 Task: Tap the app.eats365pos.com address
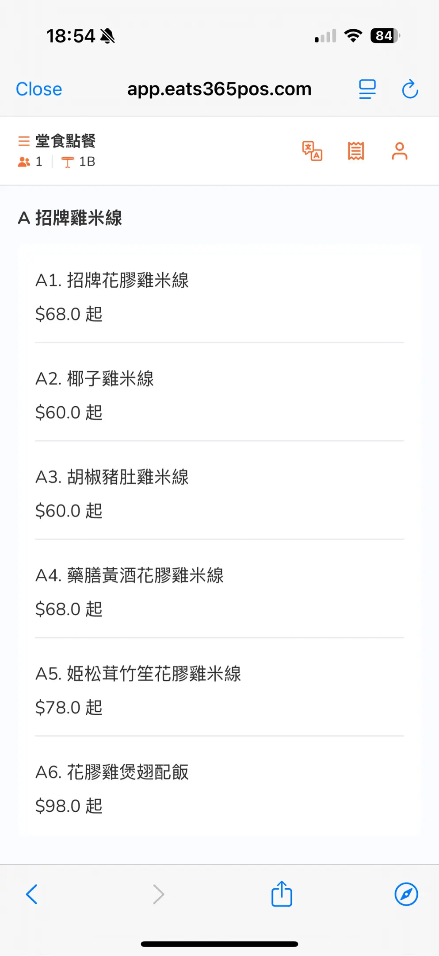click(219, 89)
